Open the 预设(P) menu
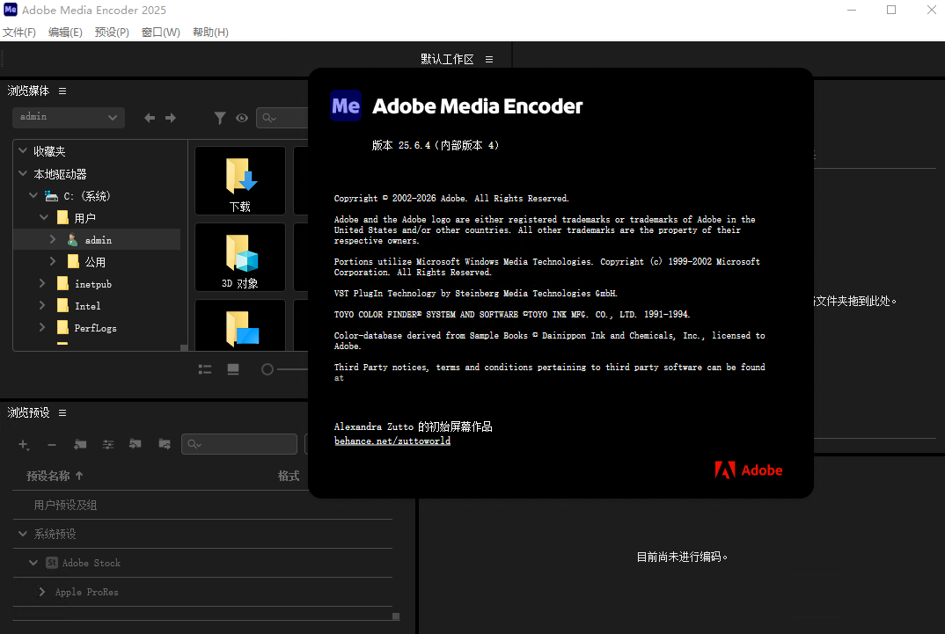Viewport: 945px width, 634px height. [x=112, y=32]
